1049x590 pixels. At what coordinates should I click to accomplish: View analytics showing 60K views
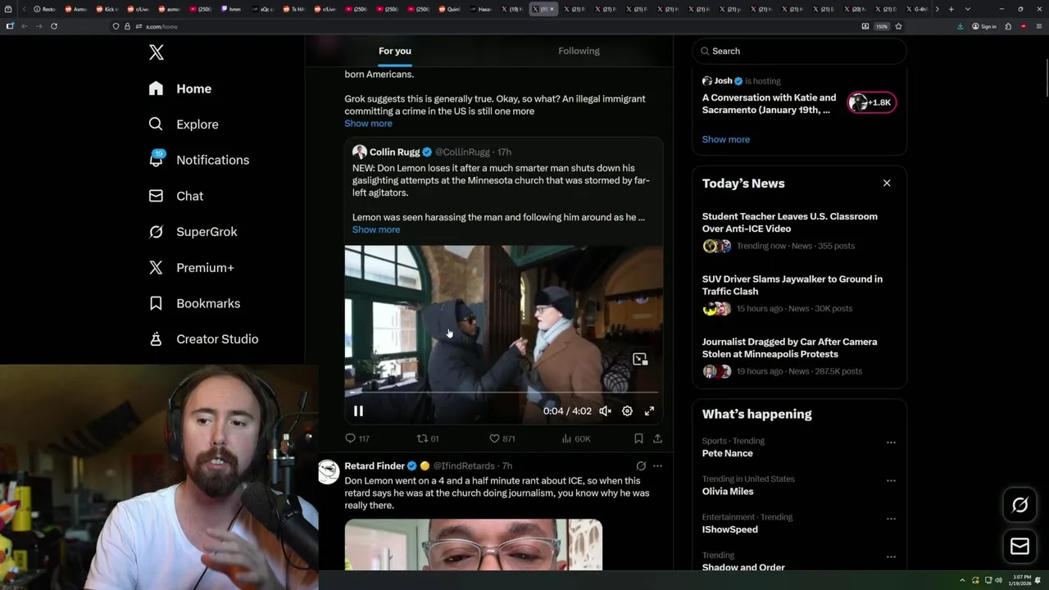(576, 439)
